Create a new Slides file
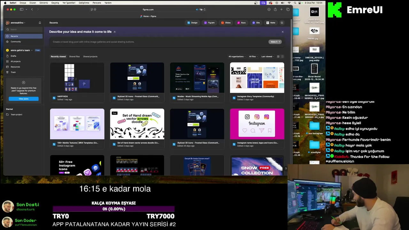The image size is (409, 230). 226,23
